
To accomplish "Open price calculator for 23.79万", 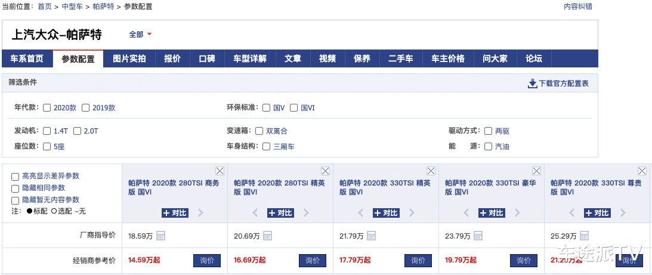I will [x=478, y=236].
